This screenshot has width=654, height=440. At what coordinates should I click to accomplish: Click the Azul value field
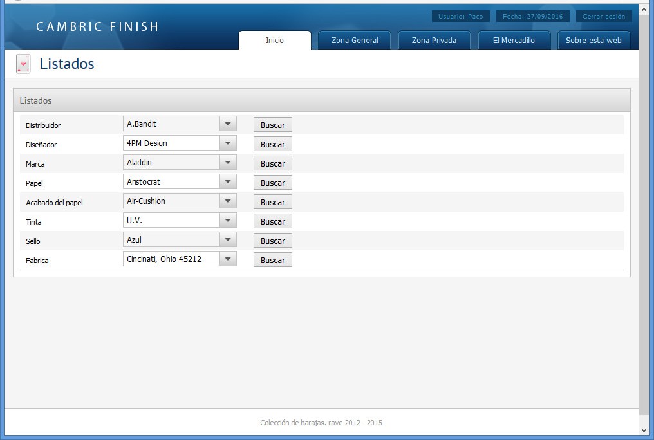coord(171,239)
